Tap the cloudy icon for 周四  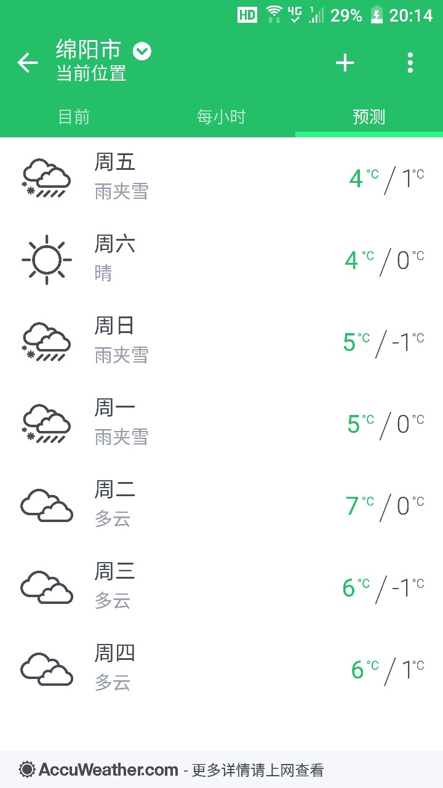point(46,669)
